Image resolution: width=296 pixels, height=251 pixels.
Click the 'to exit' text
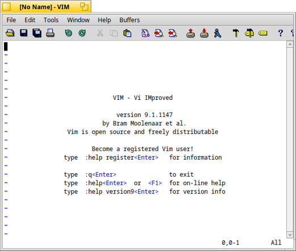[181, 174]
